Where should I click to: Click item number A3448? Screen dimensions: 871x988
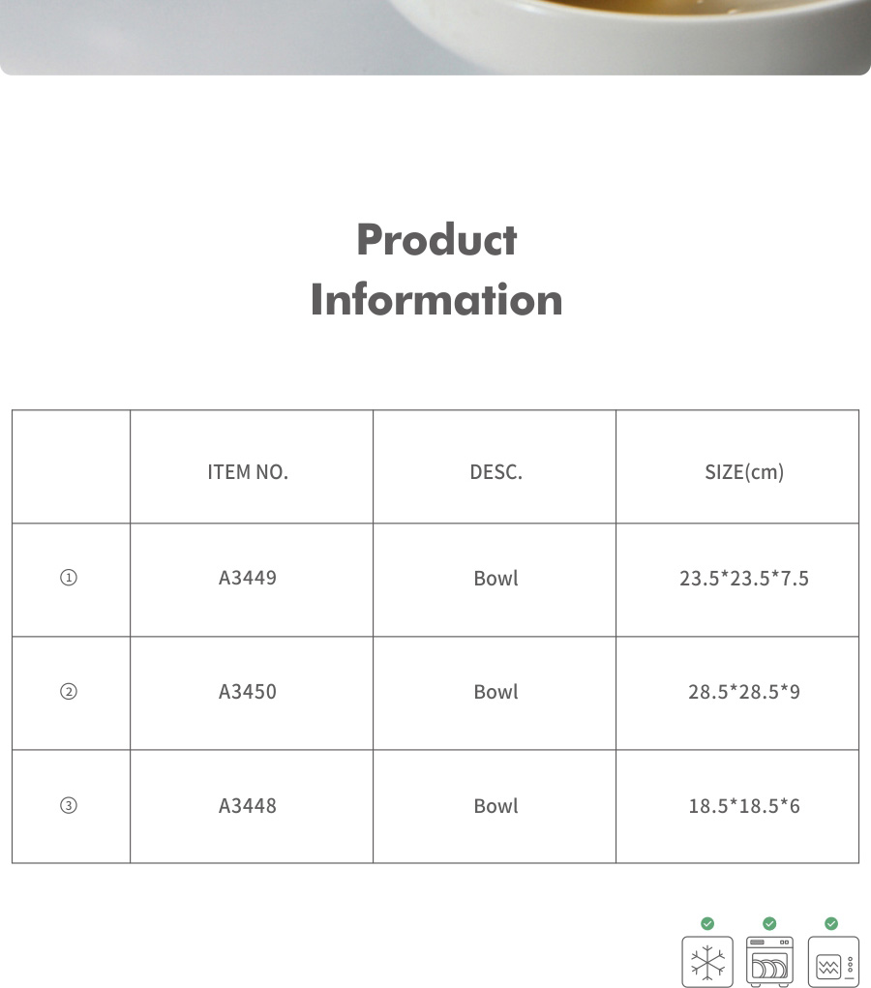click(x=248, y=805)
